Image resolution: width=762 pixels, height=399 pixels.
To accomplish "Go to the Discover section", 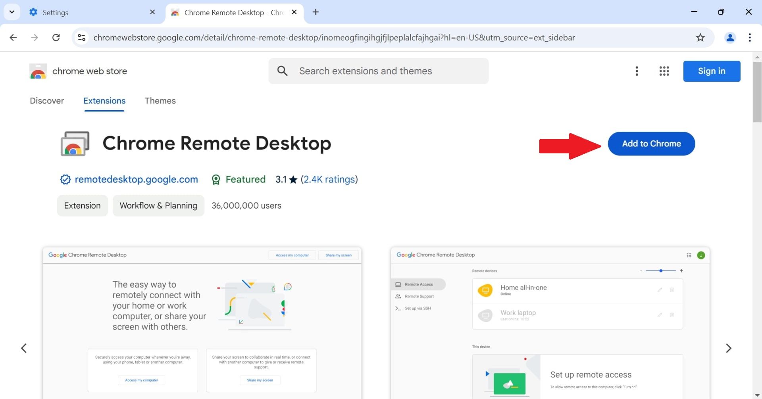I will [47, 101].
